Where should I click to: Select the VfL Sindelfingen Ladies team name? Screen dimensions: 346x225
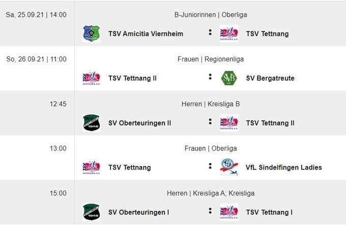point(283,168)
